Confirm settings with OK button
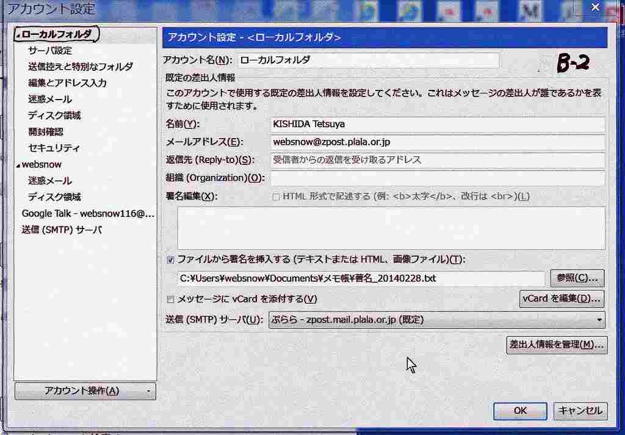Screen dimensions: 625x435 [520, 411]
